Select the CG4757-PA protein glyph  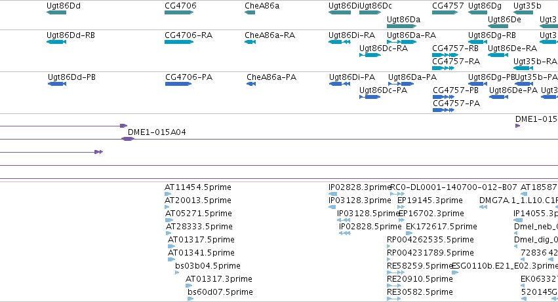click(x=443, y=110)
